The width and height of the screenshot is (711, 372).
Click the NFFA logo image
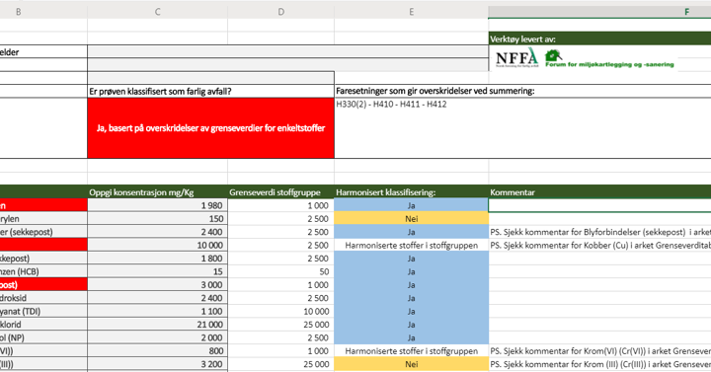click(516, 58)
